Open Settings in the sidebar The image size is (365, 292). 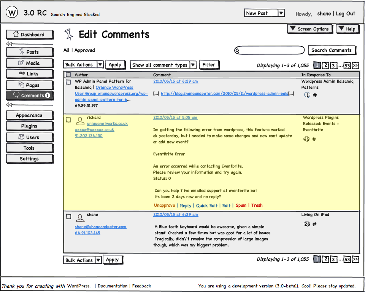click(30, 159)
